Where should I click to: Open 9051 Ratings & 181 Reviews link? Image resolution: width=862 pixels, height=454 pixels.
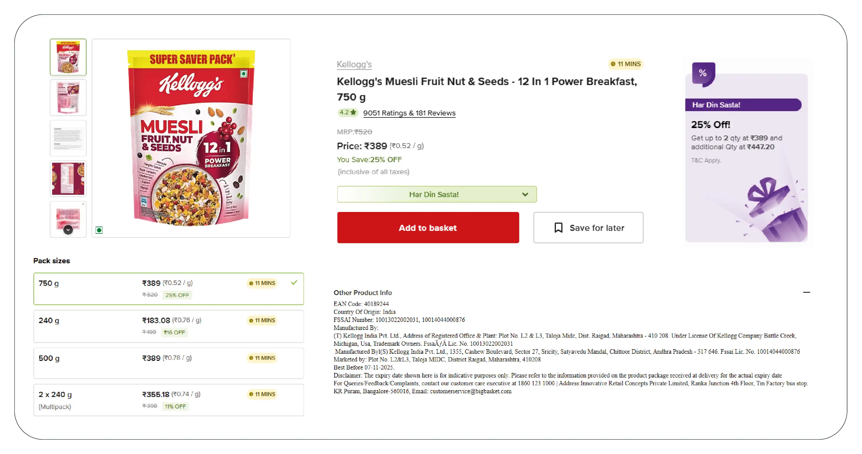(x=409, y=113)
